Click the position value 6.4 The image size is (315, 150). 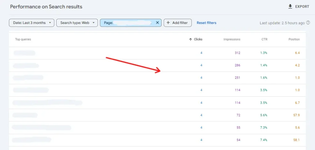[298, 53]
